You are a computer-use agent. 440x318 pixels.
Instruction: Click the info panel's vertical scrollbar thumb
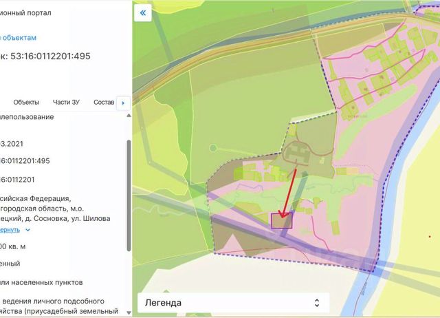(x=129, y=195)
